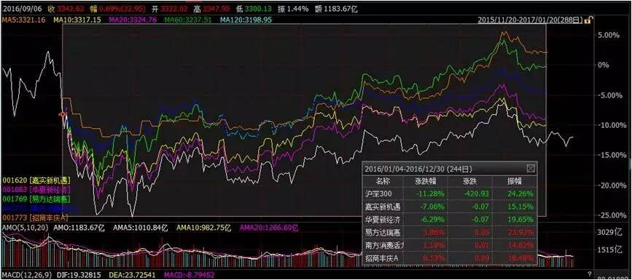This screenshot has height=280, width=632.
Task: Click the high price 3347.95
Action: point(216,9)
